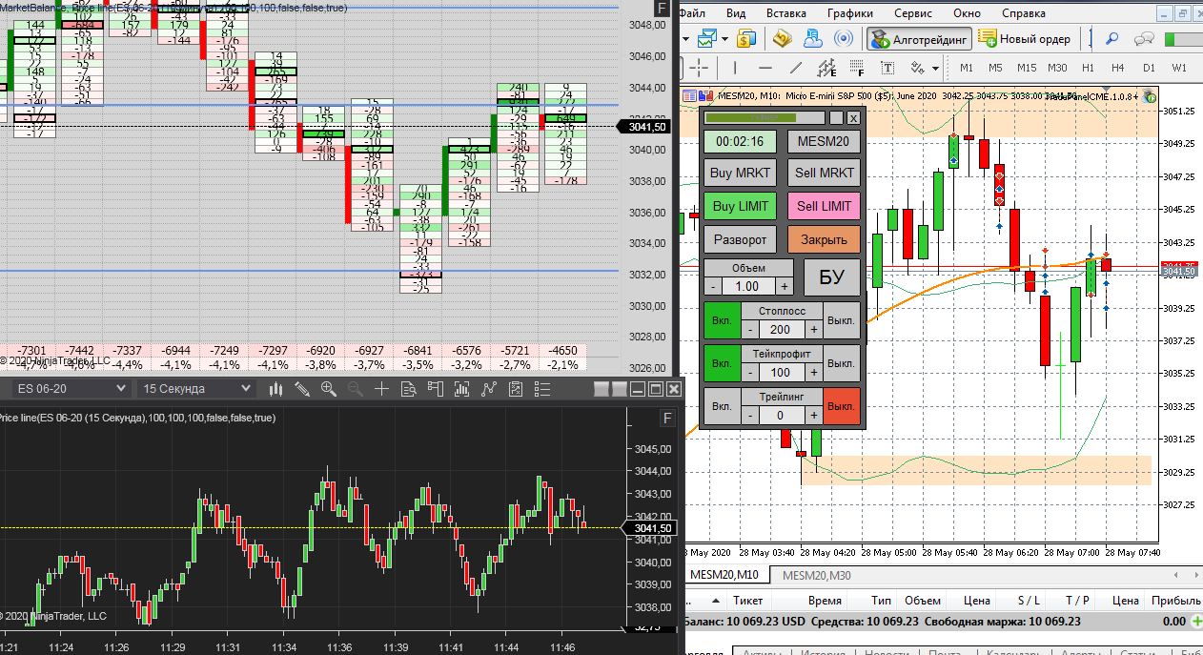Click MetaTrader market watch dollar icon

point(746,39)
